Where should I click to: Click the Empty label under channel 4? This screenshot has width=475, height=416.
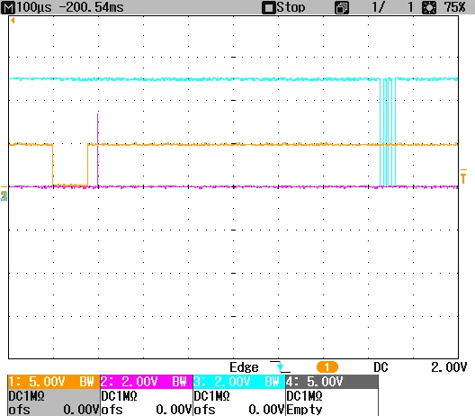304,410
